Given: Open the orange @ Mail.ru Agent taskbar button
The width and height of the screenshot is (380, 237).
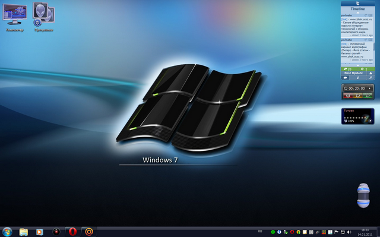Looking at the screenshot, I should coord(89,232).
